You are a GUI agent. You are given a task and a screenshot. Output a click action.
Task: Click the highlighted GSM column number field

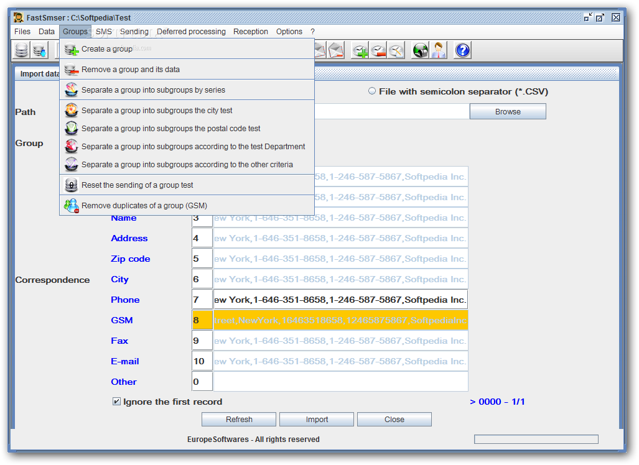pyautogui.click(x=202, y=320)
